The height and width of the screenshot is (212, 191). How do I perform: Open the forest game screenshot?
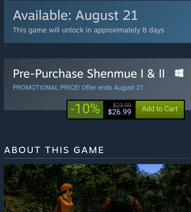97,188
